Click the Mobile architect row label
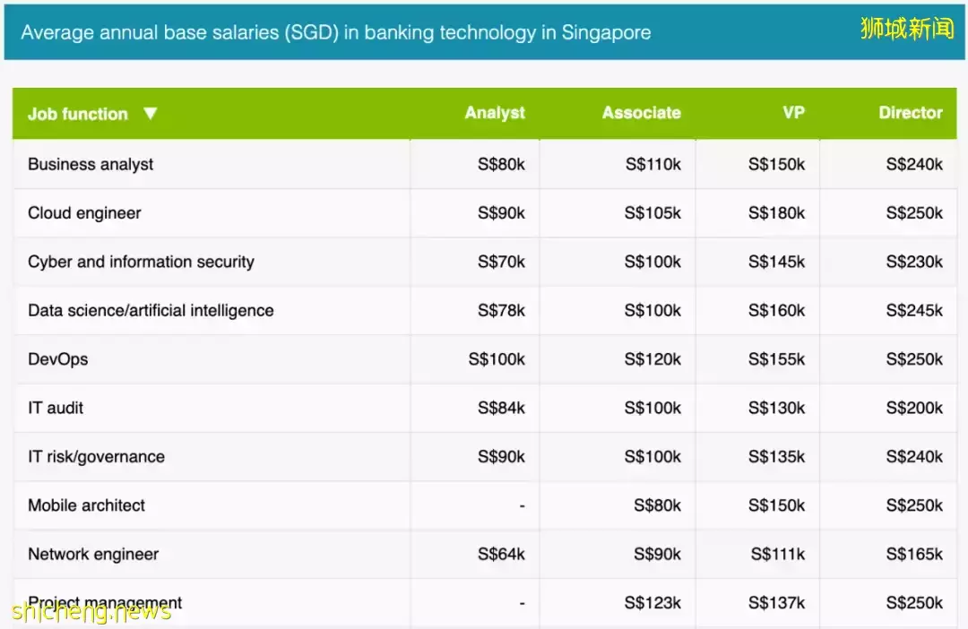968x629 pixels. (86, 505)
